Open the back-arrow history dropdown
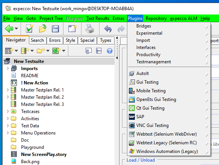The image size is (219, 165). pos(17,28)
